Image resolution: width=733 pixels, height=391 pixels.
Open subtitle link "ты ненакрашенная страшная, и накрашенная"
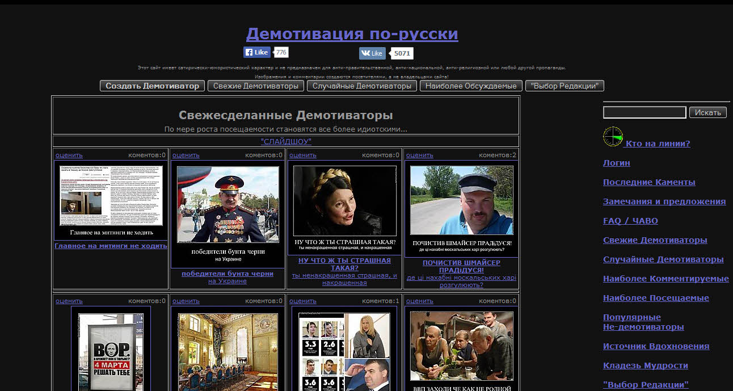(x=344, y=279)
